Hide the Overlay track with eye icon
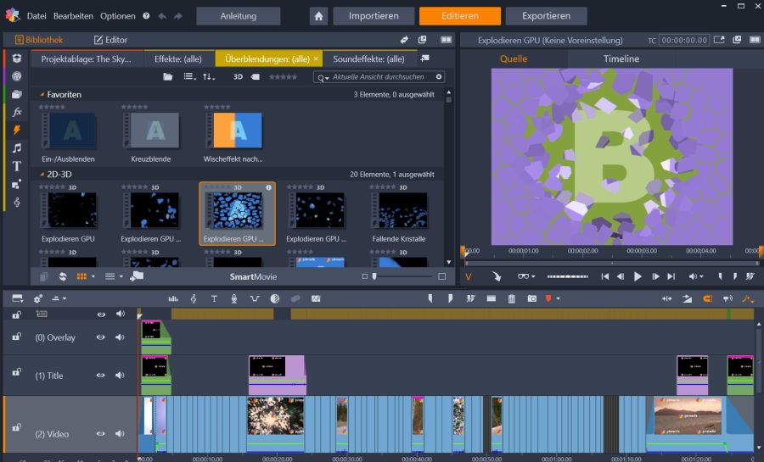This screenshot has width=764, height=462. 101,337
